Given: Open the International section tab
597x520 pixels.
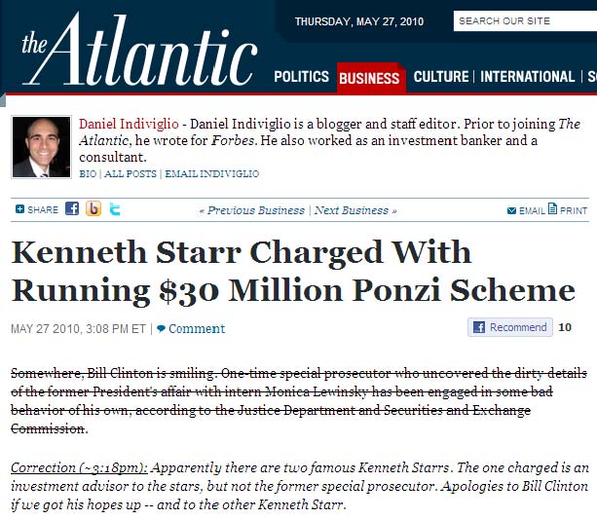Looking at the screenshot, I should (x=527, y=77).
